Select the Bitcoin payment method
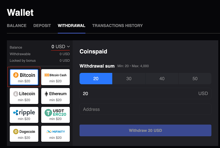Screen dimensions: 220x148 tap(24, 77)
